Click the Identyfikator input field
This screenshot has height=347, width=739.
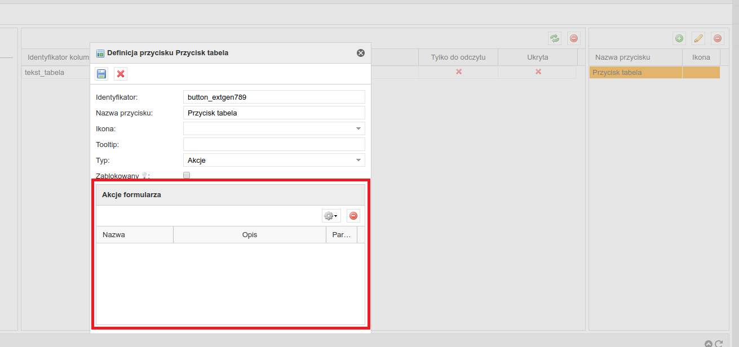[x=274, y=97]
